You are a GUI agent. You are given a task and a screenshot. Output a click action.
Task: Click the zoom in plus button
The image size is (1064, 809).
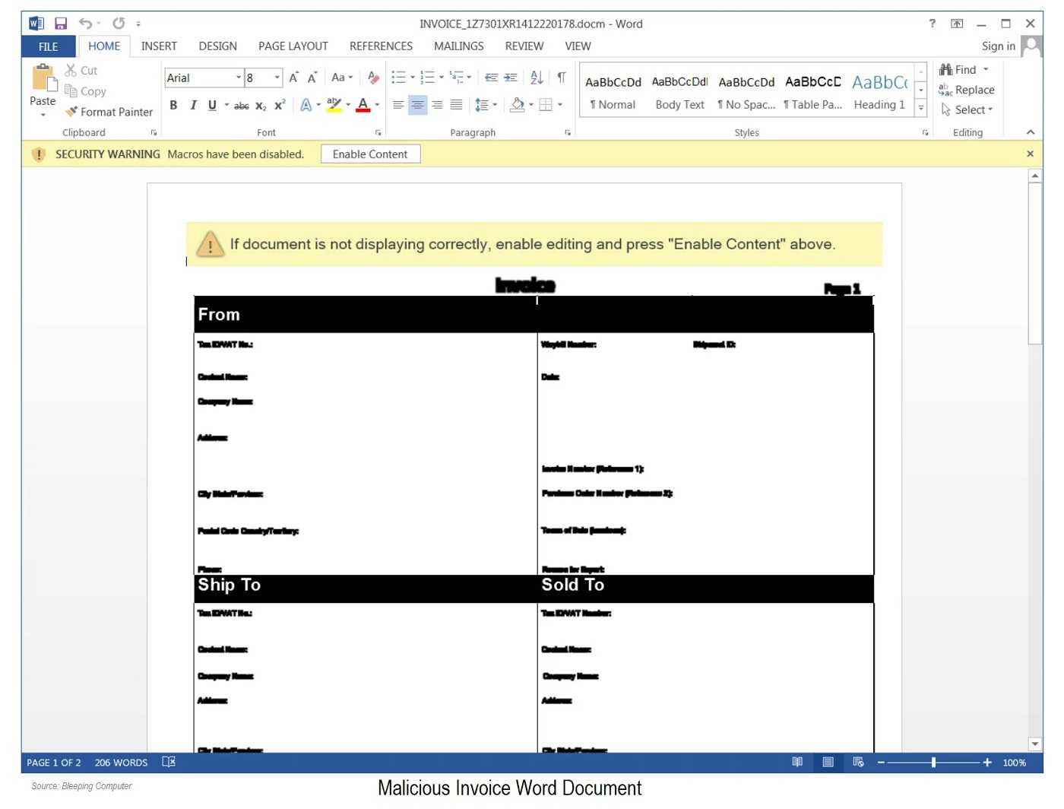[x=987, y=762]
